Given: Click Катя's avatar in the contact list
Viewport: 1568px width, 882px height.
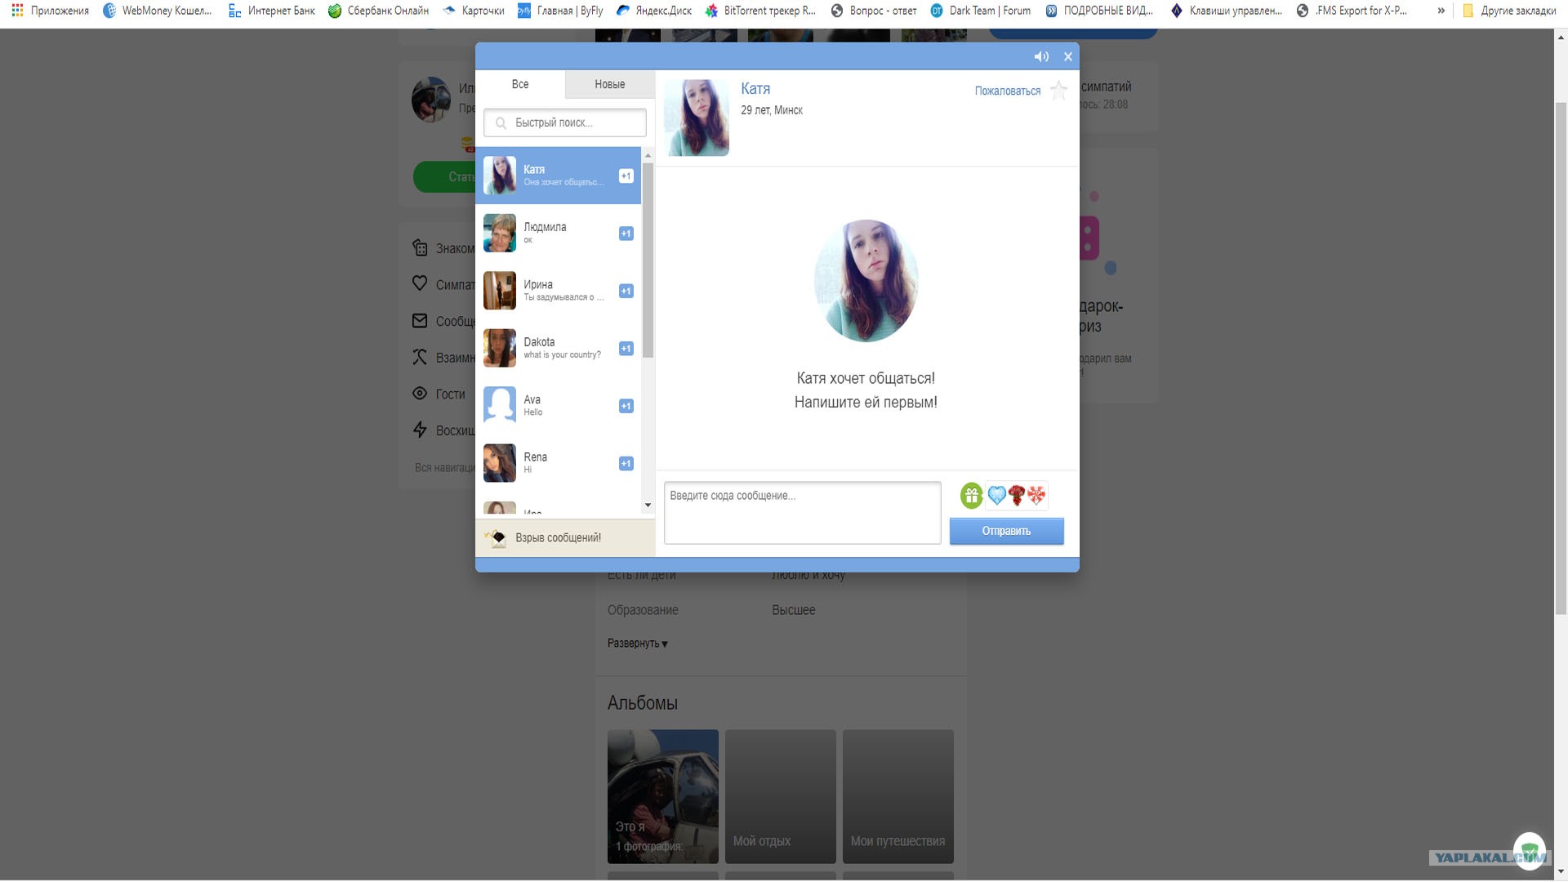Looking at the screenshot, I should click(x=500, y=176).
